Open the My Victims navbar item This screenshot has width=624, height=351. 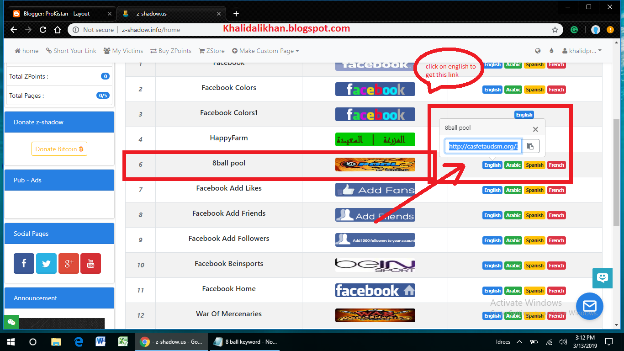pyautogui.click(x=123, y=51)
